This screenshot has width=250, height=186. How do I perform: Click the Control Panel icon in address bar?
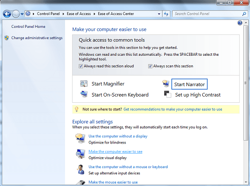coord(28,14)
